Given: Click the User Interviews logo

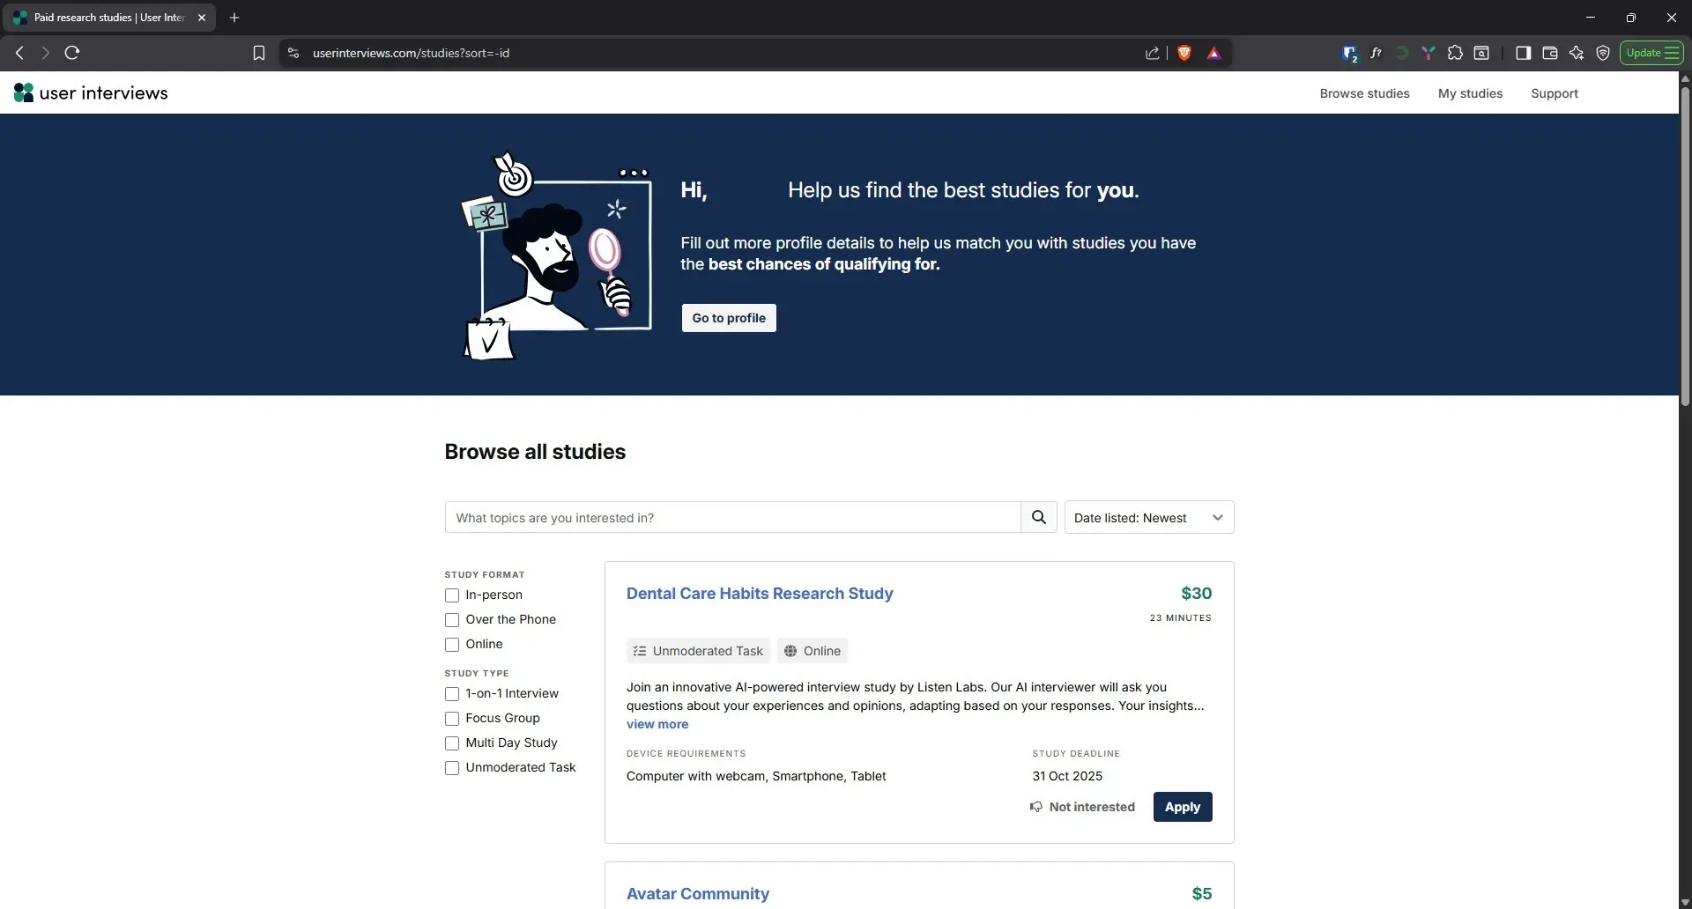Looking at the screenshot, I should click(91, 92).
